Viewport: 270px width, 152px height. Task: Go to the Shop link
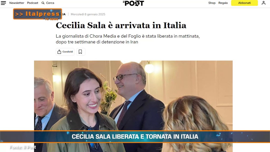pos(212,3)
